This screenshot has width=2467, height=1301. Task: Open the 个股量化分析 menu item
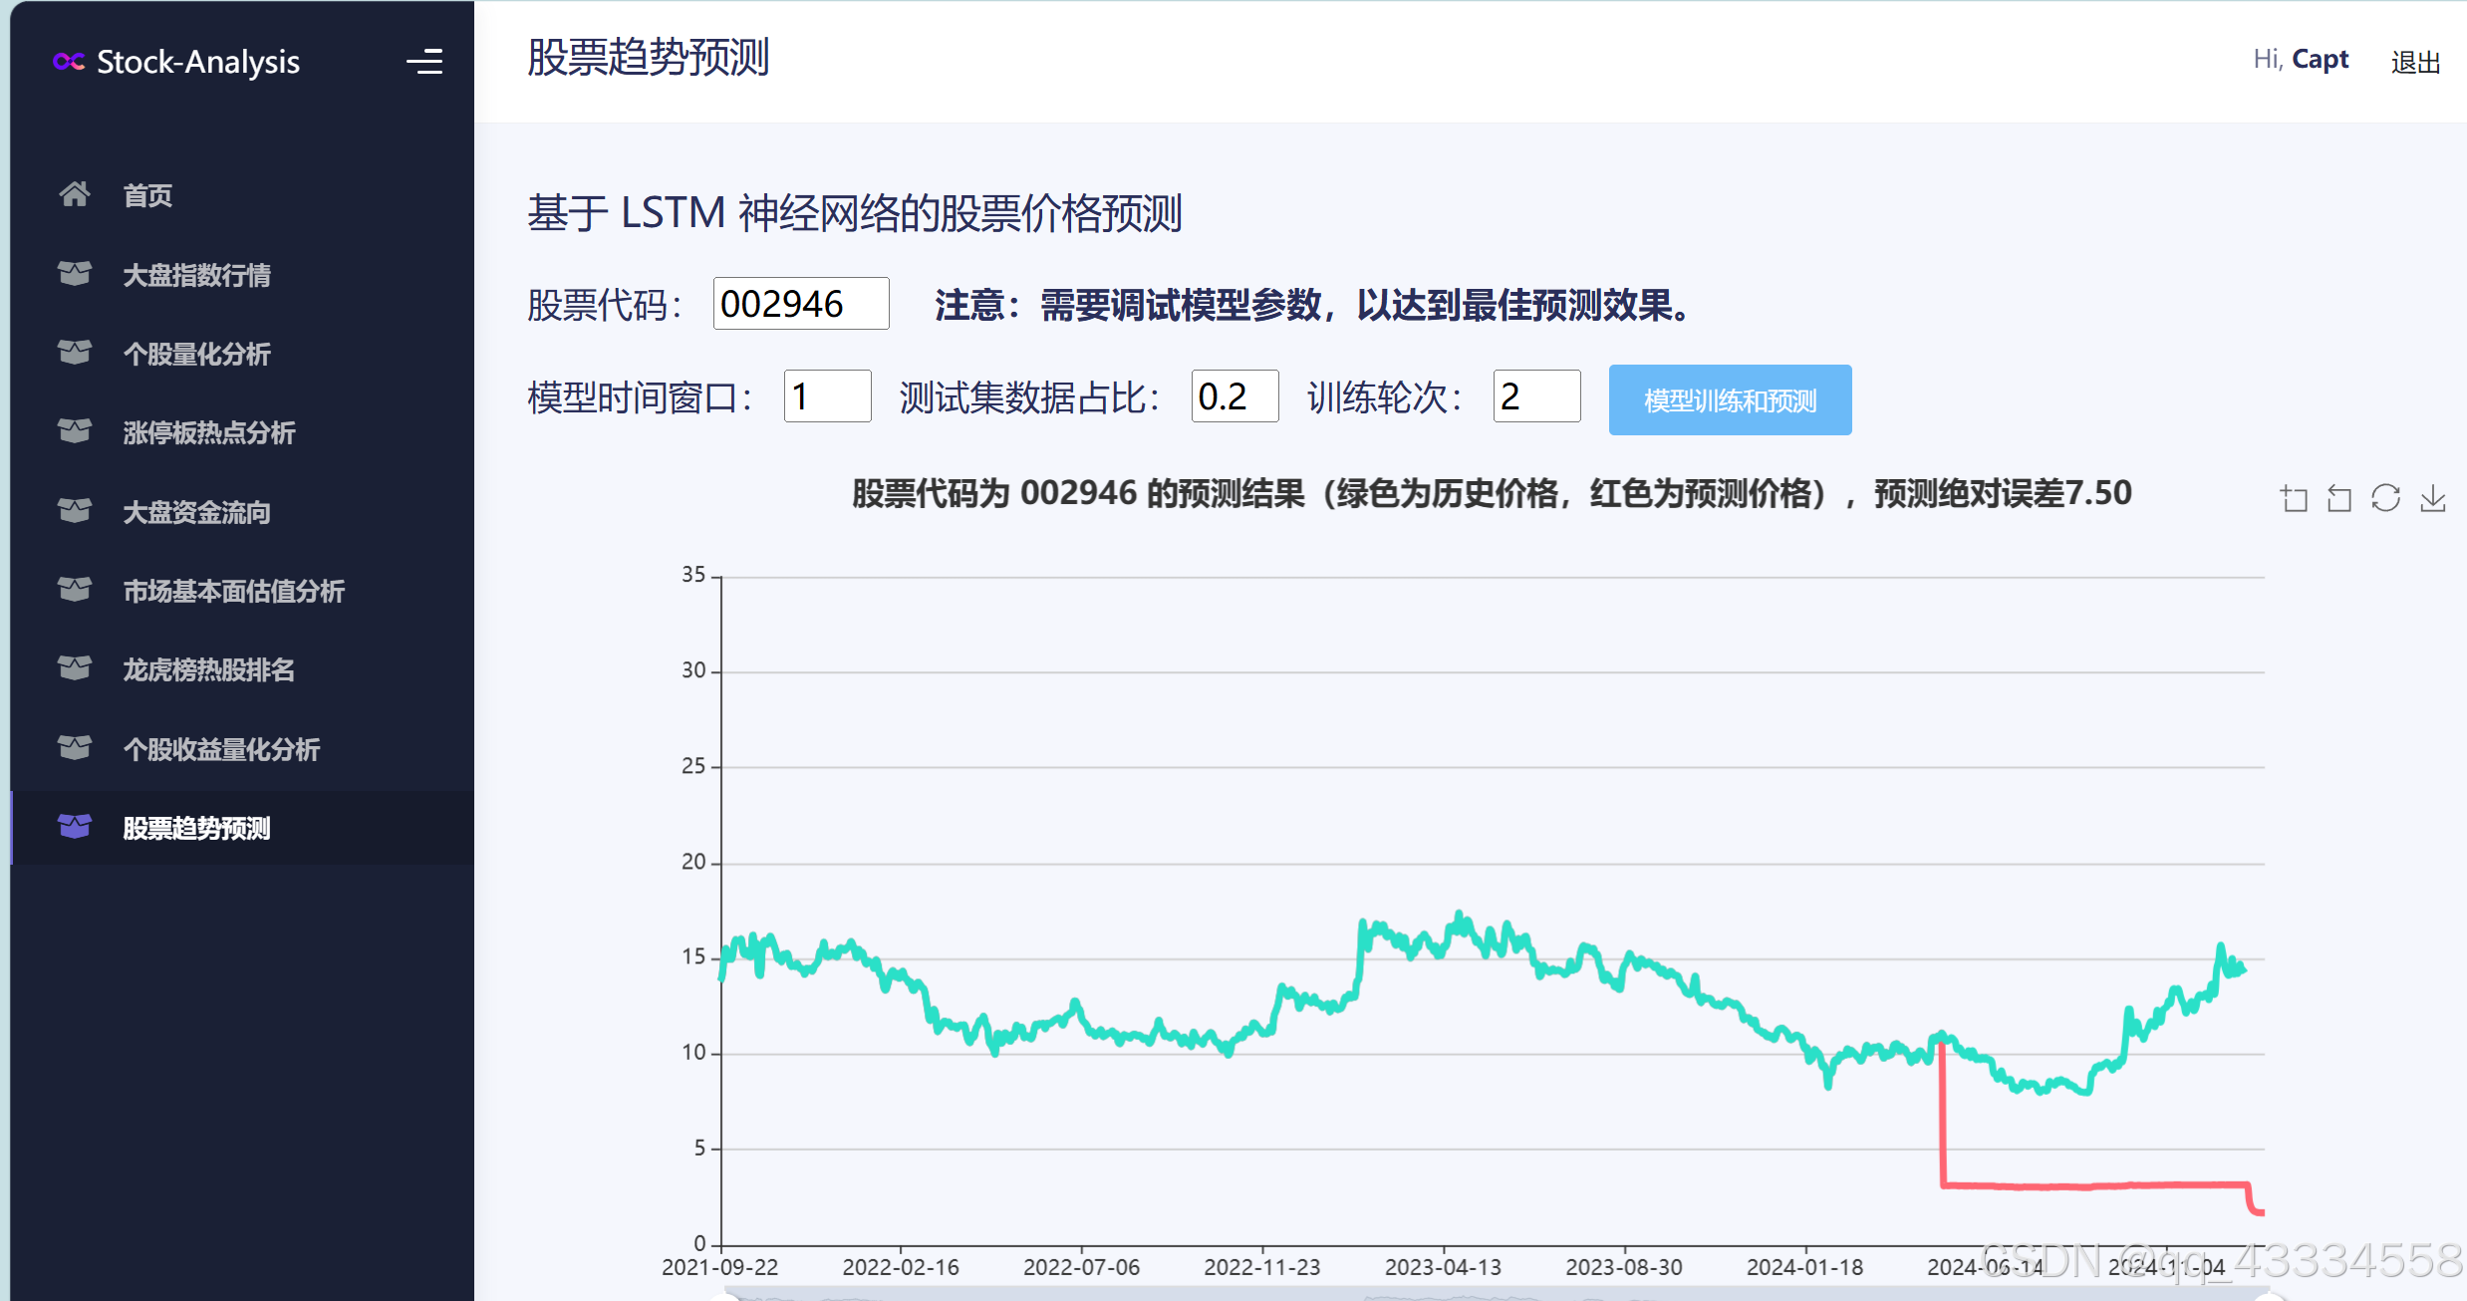(x=196, y=354)
